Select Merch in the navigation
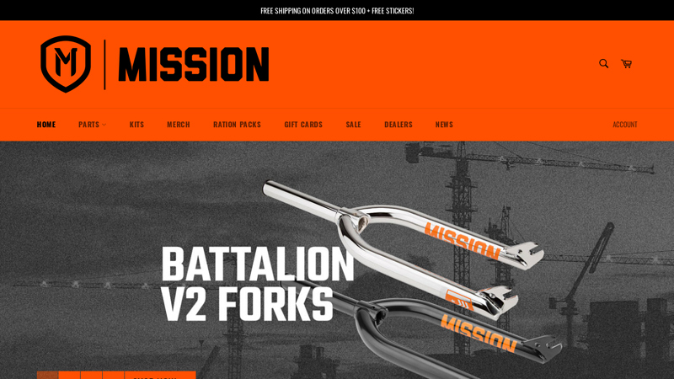 click(179, 125)
